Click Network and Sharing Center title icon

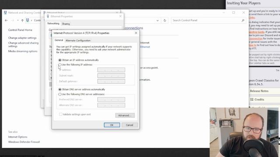pos(5,13)
